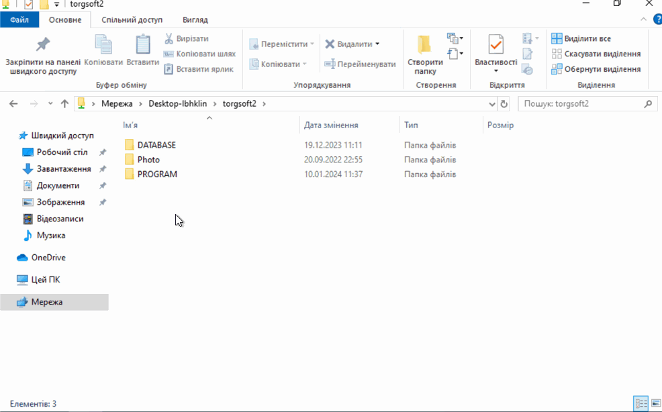Click the Create folder (Створити папку) icon
The width and height of the screenshot is (662, 412).
click(424, 45)
